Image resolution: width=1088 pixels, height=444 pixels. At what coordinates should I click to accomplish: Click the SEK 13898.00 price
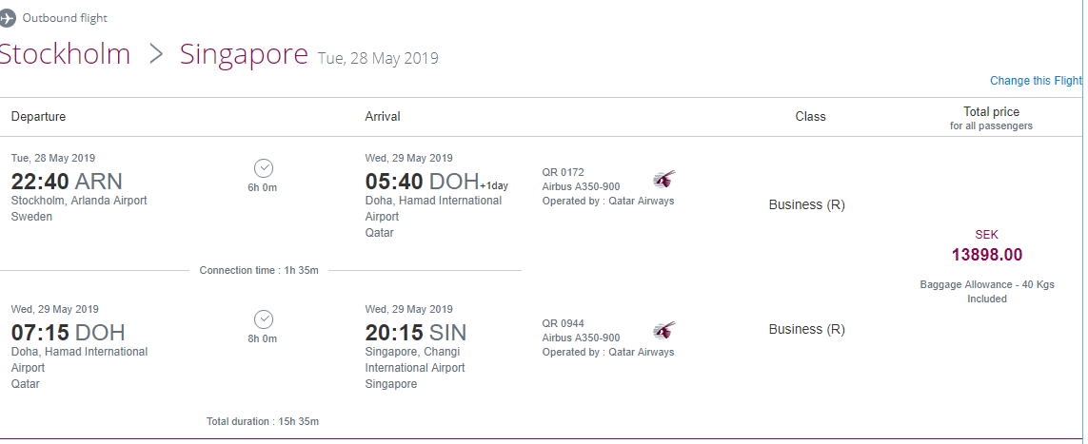(x=987, y=254)
